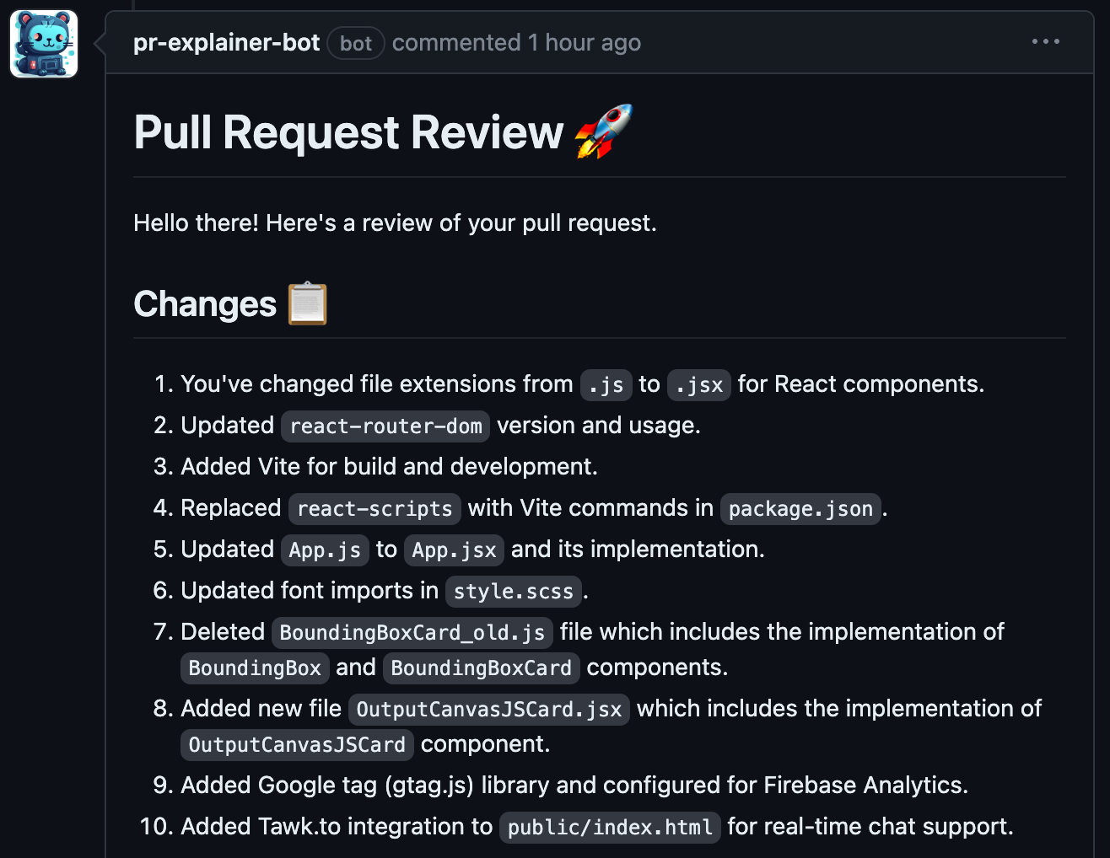Open the pr-explainer-bot profile link
The height and width of the screenshot is (858, 1110).
(x=226, y=42)
